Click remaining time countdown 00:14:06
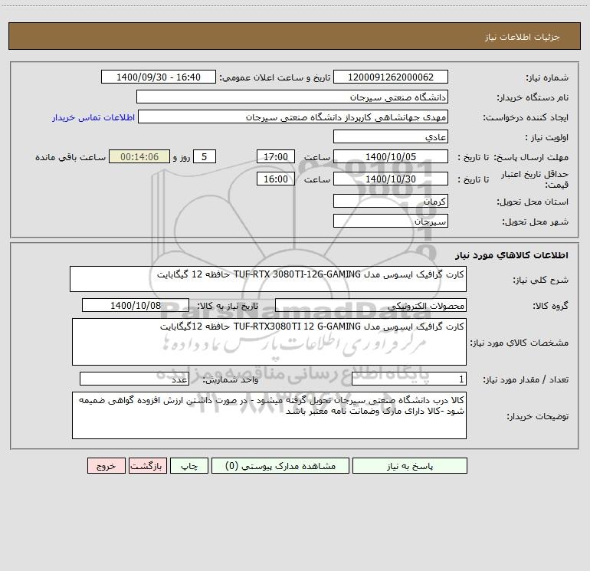Screen dimensions: 590x571 (x=139, y=156)
